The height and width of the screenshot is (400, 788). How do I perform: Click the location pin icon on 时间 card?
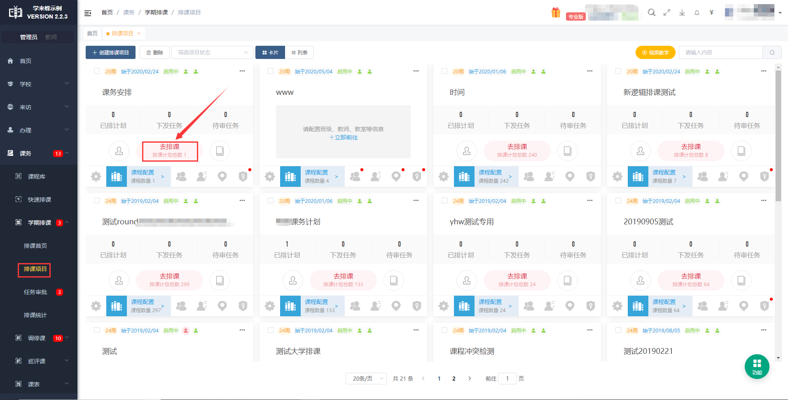coord(570,177)
